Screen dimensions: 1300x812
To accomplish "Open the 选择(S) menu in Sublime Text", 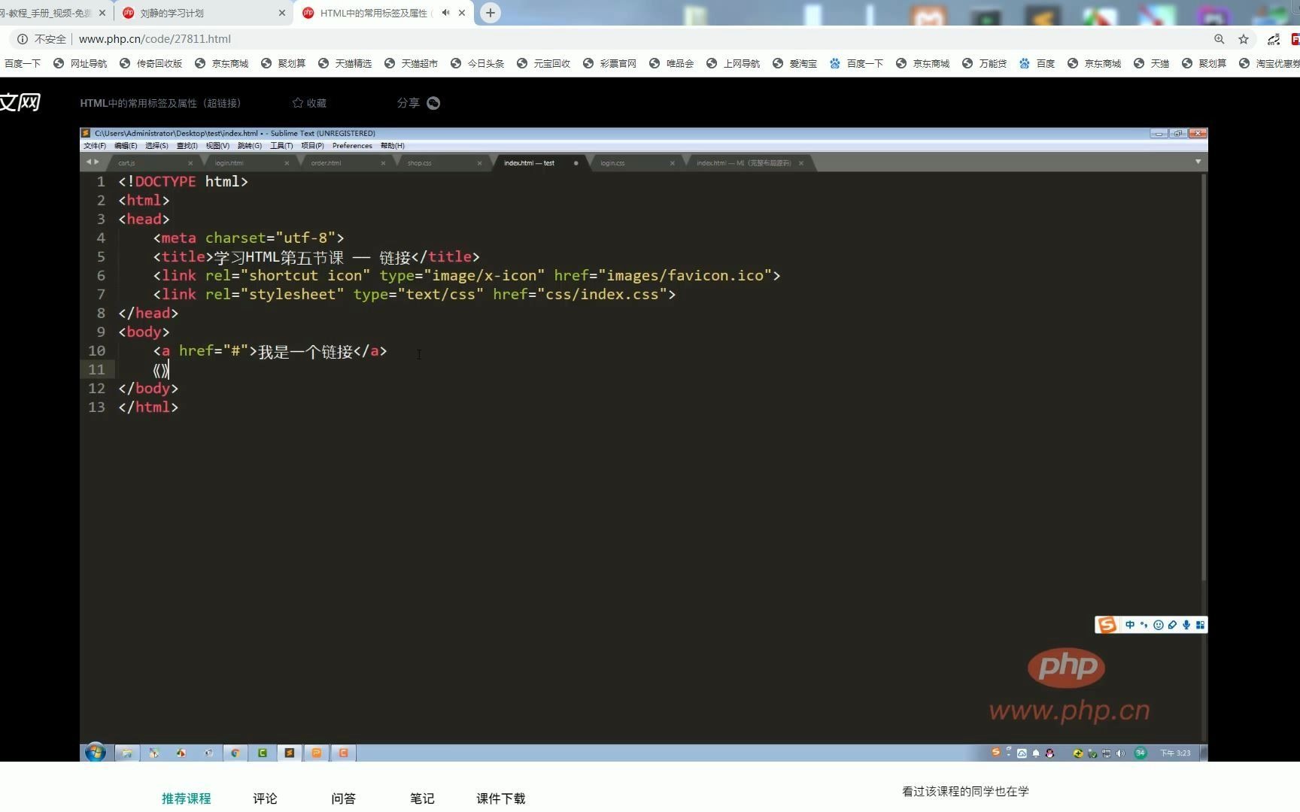I will 156,146.
